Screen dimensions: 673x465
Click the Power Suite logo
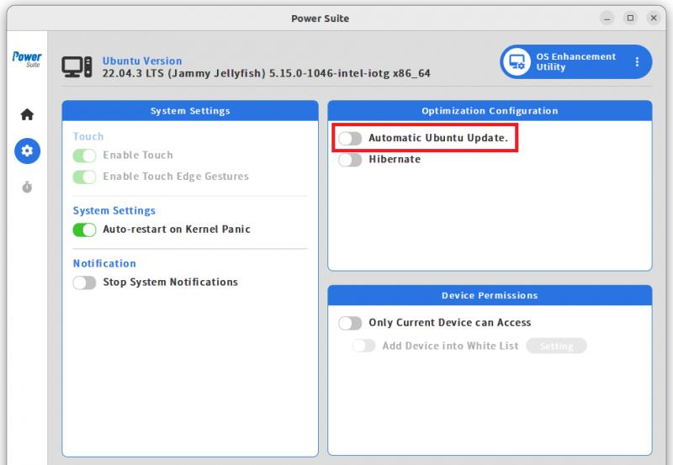click(x=27, y=59)
